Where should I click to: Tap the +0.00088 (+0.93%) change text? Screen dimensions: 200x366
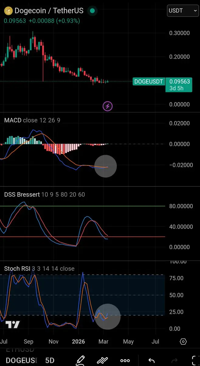[54, 21]
